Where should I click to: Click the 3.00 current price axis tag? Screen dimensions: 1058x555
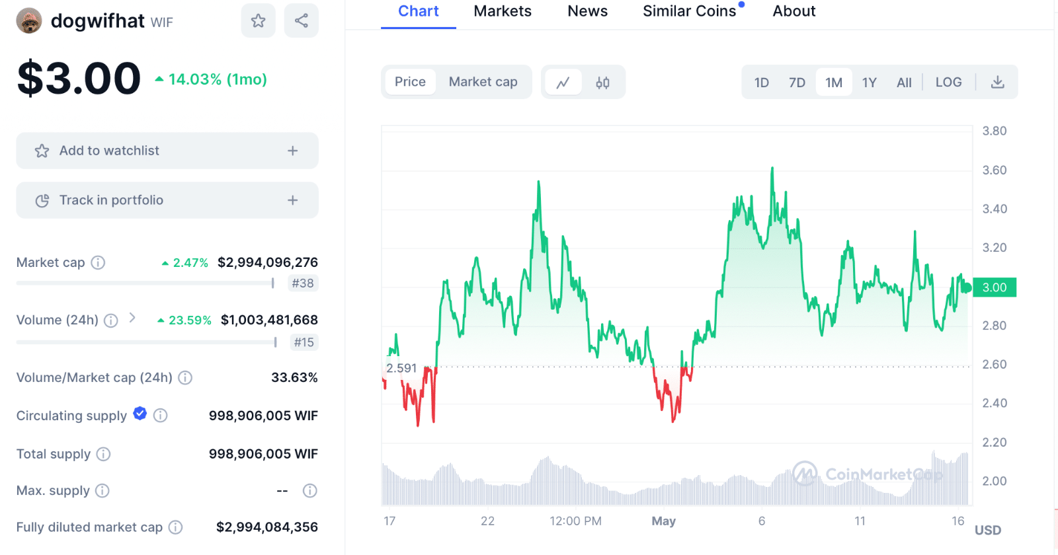995,287
